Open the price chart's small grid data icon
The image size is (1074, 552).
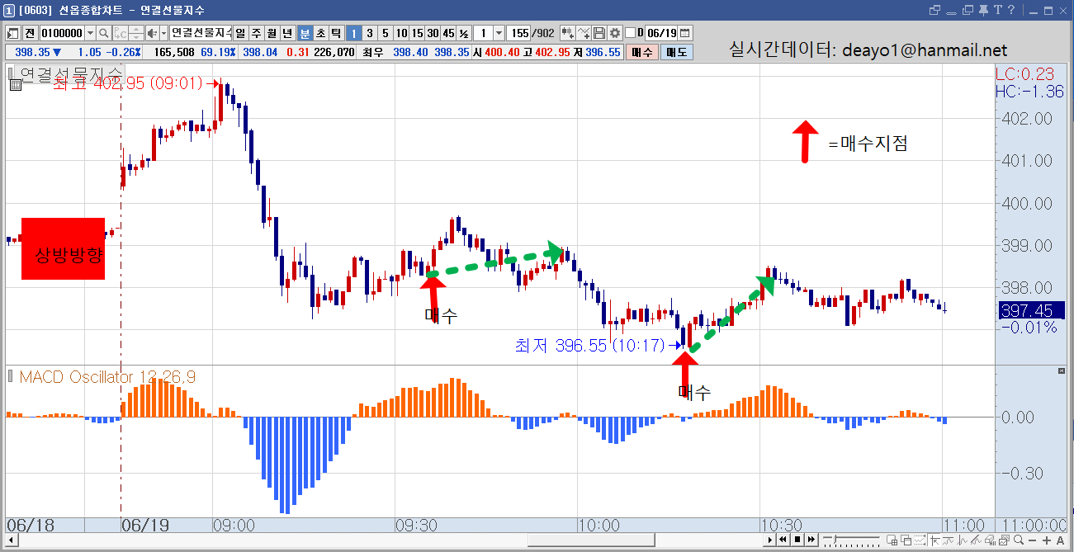[x=15, y=84]
